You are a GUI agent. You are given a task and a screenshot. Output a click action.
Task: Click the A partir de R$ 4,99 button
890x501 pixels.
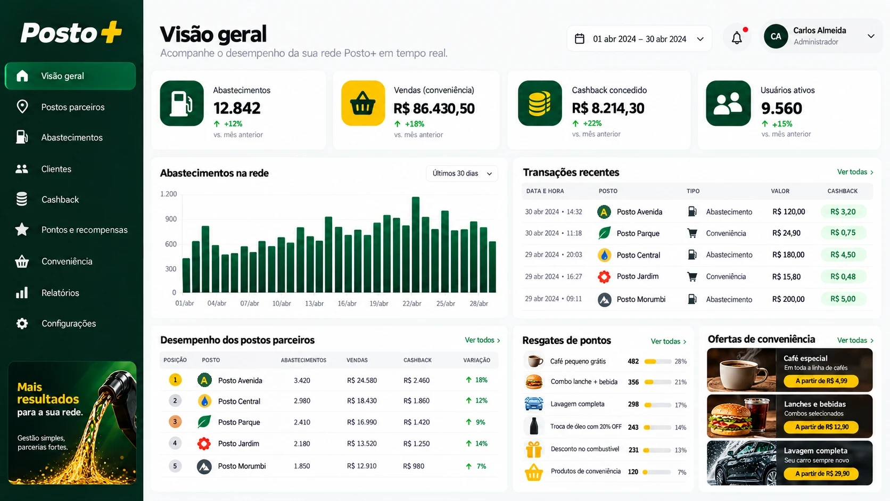tap(821, 381)
